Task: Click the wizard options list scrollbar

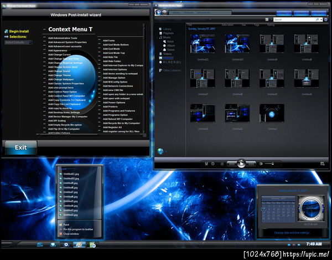Action: pyautogui.click(x=144, y=79)
